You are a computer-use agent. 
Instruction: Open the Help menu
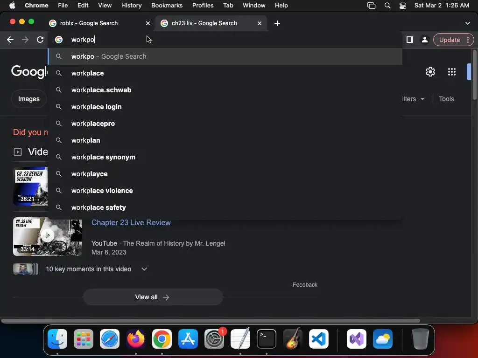[x=281, y=6]
